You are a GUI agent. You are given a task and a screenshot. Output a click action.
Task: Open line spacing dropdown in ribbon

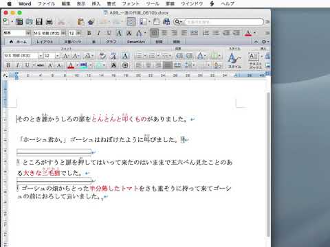[190, 65]
